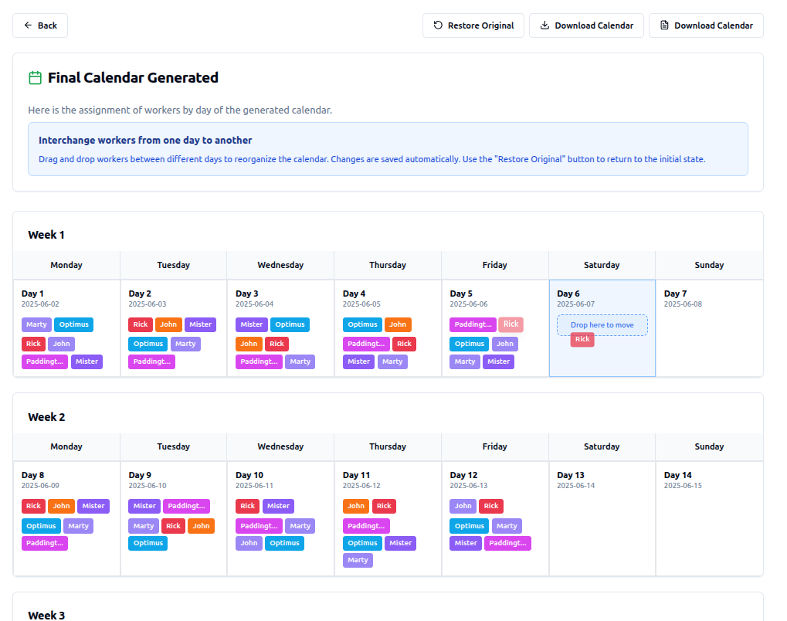Viewport: 787px width, 621px height.
Task: Select the Optimus chip on Day 1
Action: pyautogui.click(x=73, y=324)
